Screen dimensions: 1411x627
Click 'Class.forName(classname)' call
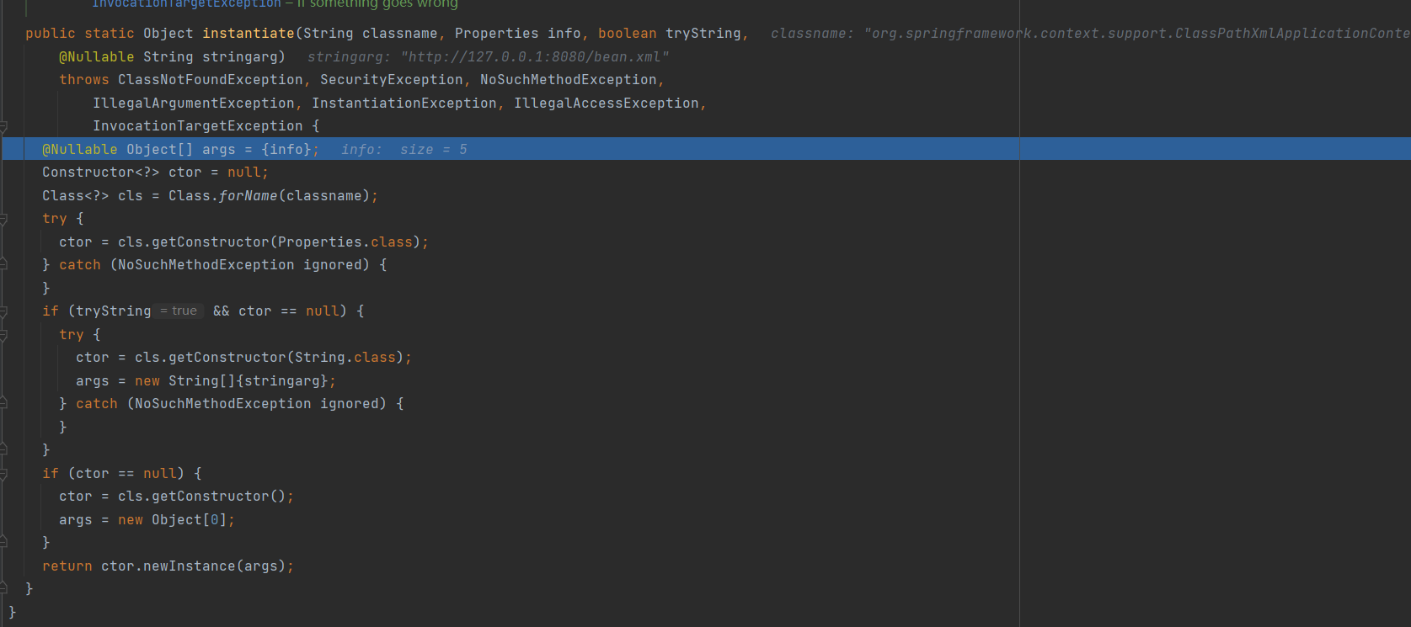(269, 196)
